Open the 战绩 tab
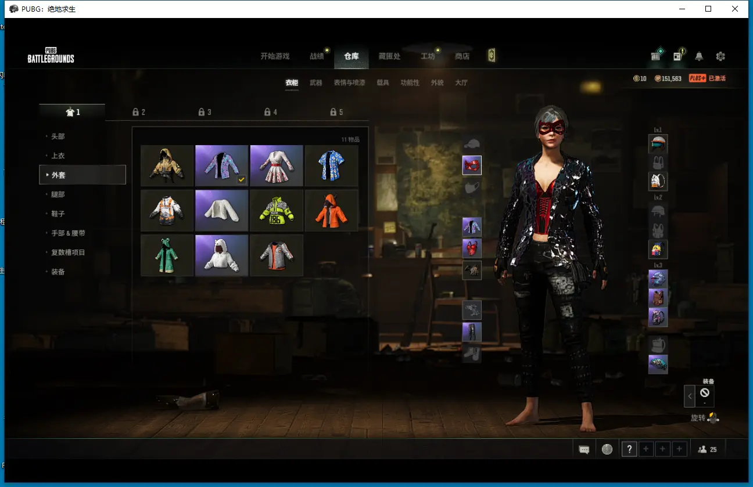This screenshot has width=753, height=487. (317, 56)
